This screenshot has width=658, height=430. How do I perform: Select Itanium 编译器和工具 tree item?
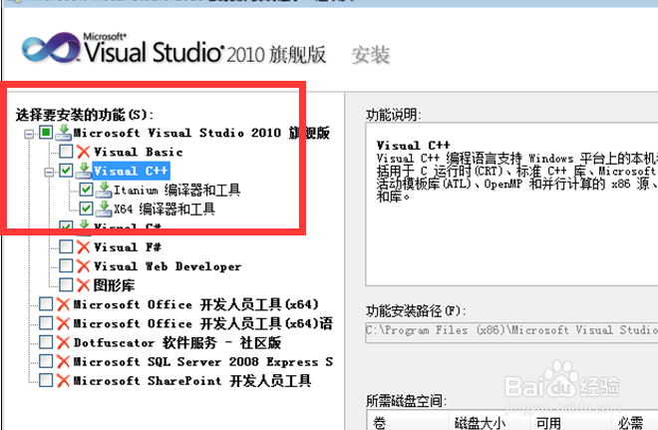[177, 190]
